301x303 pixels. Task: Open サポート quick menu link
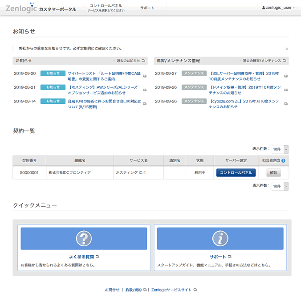218,257
